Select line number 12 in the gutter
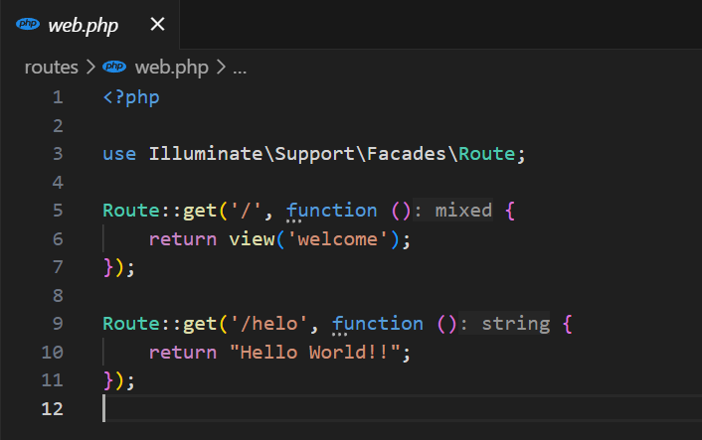Image resolution: width=702 pixels, height=440 pixels. pyautogui.click(x=52, y=409)
